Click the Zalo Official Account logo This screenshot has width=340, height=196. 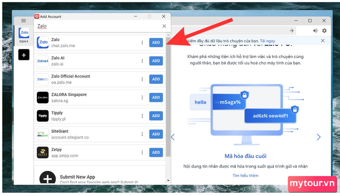[x=43, y=79]
